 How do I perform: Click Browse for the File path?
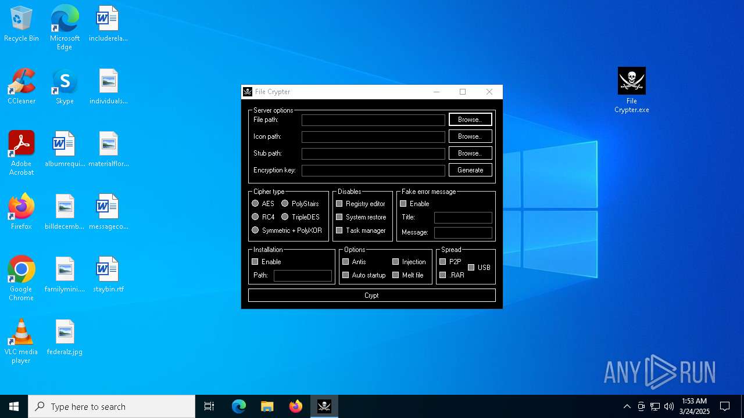pos(470,120)
